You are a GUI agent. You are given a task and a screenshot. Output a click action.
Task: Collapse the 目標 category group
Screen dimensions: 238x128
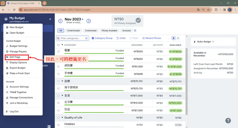[62, 81]
